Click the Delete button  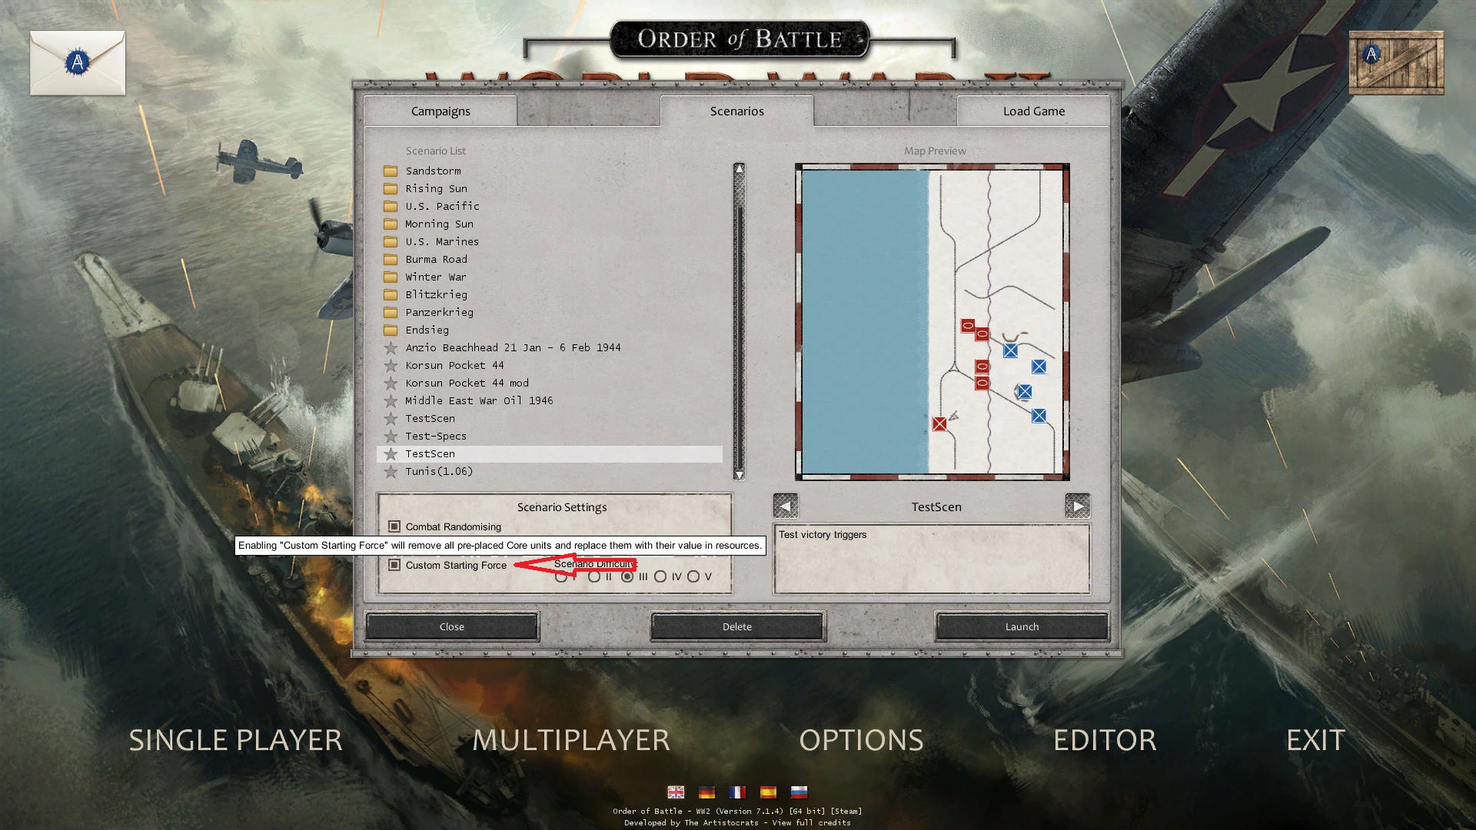click(737, 626)
